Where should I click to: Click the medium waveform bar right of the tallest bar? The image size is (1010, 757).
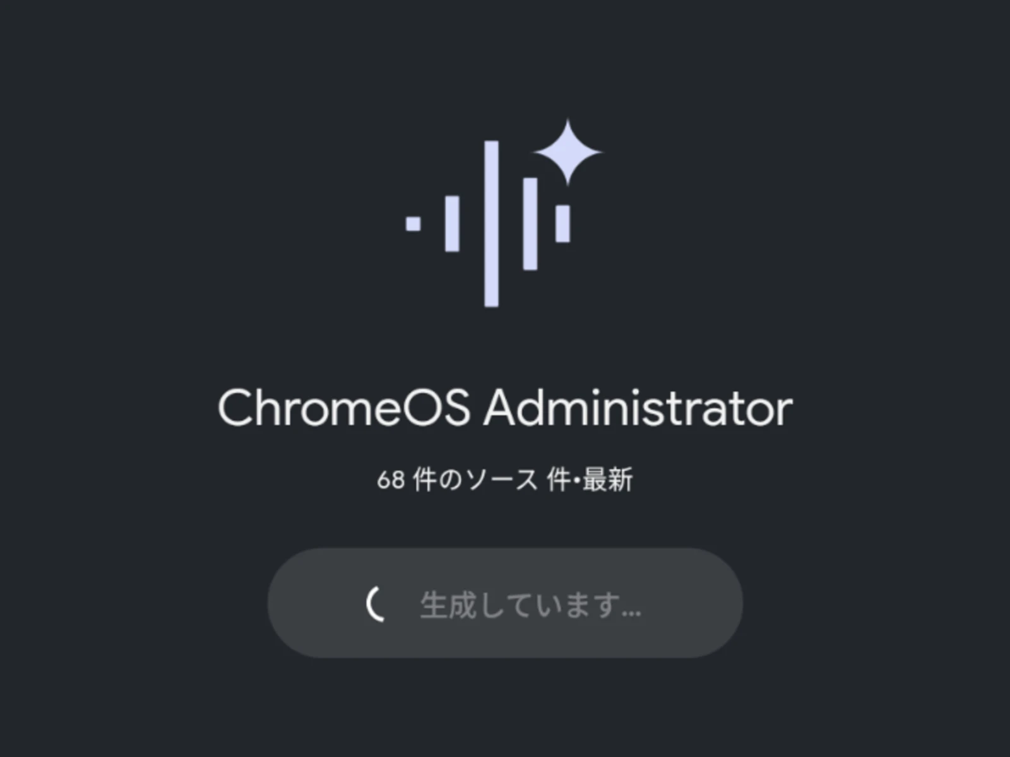530,224
